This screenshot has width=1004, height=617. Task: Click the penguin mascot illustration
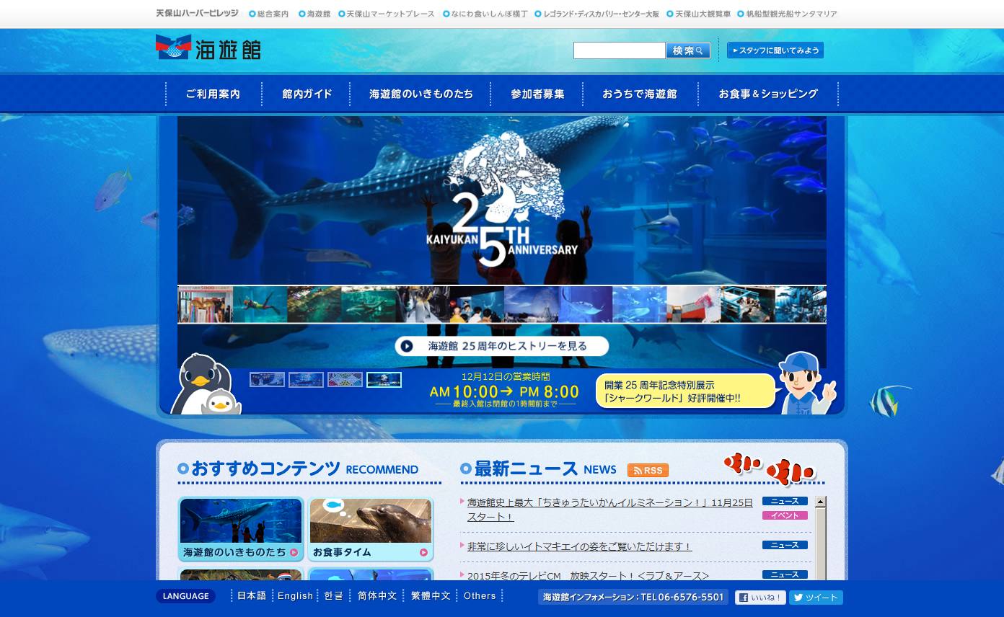[x=205, y=384]
